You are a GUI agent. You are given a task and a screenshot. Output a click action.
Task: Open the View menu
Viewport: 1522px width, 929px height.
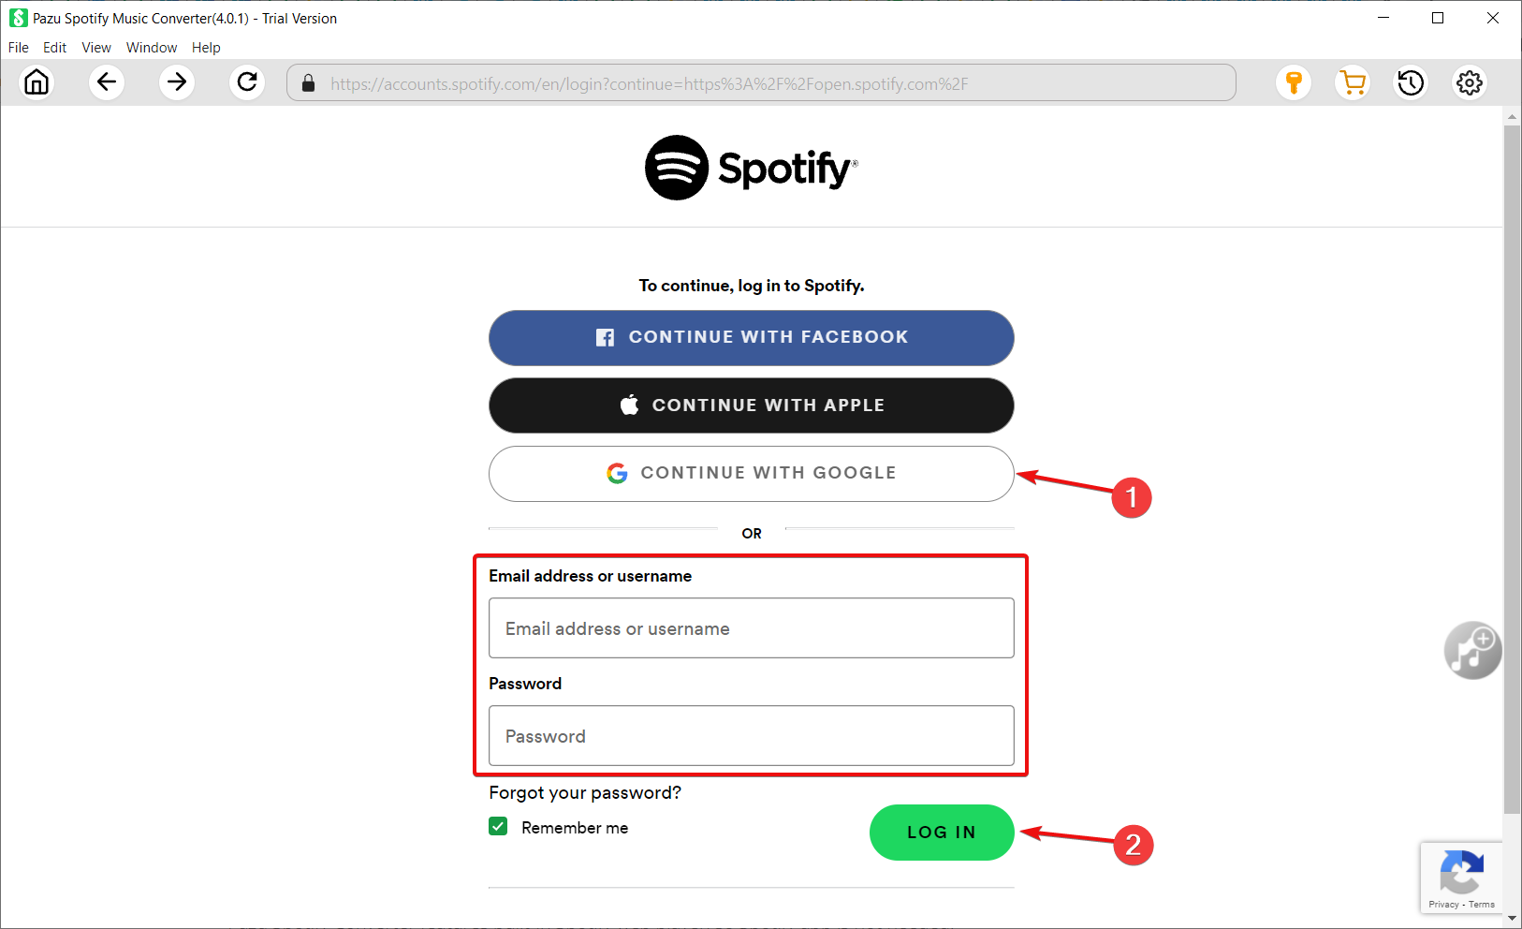95,48
